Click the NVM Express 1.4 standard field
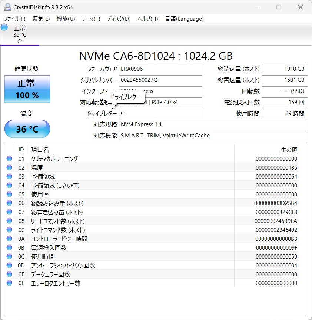This screenshot has height=320, width=312. click(213, 124)
